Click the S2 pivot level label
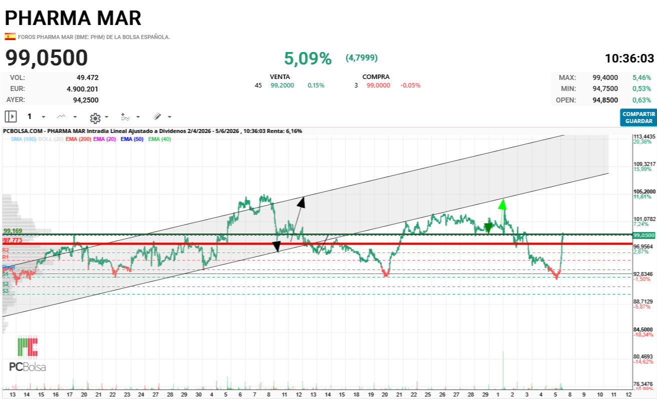This screenshot has height=399, width=657. click(x=6, y=284)
